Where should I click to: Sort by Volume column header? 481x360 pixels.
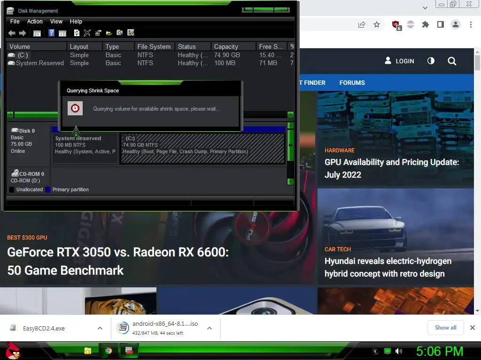[37, 46]
